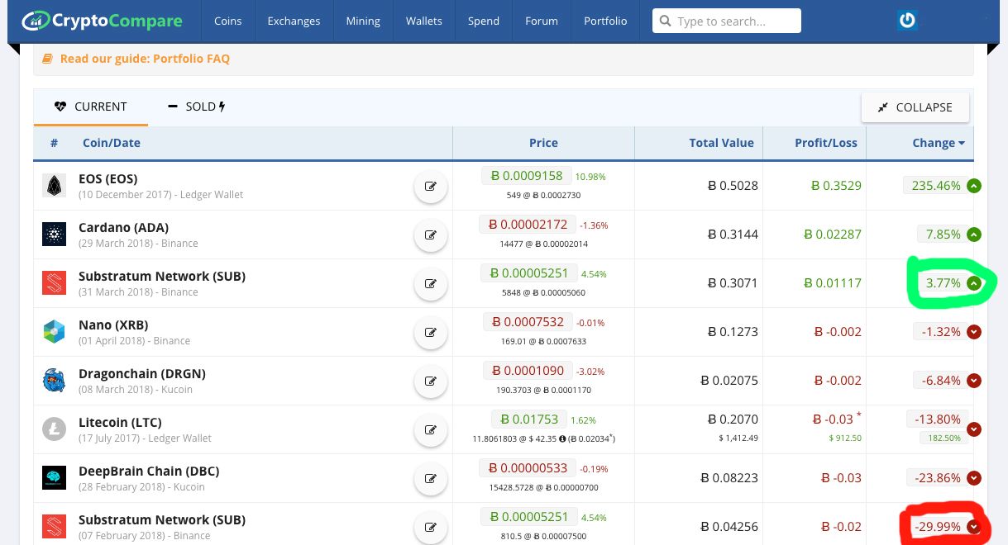Click the DeepBrain Chain coin logo
Viewport: 1008px width, 545px height.
tap(54, 477)
